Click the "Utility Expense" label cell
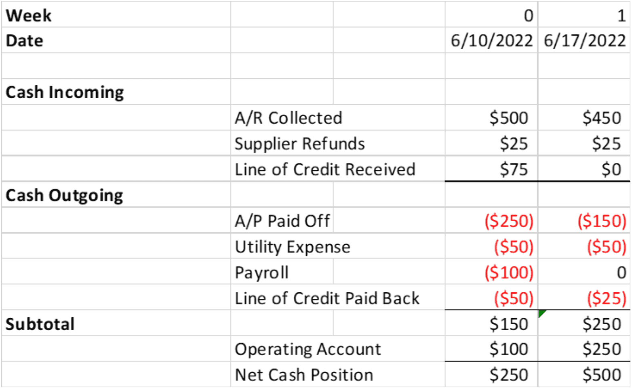Image resolution: width=632 pixels, height=388 pixels. [x=293, y=247]
